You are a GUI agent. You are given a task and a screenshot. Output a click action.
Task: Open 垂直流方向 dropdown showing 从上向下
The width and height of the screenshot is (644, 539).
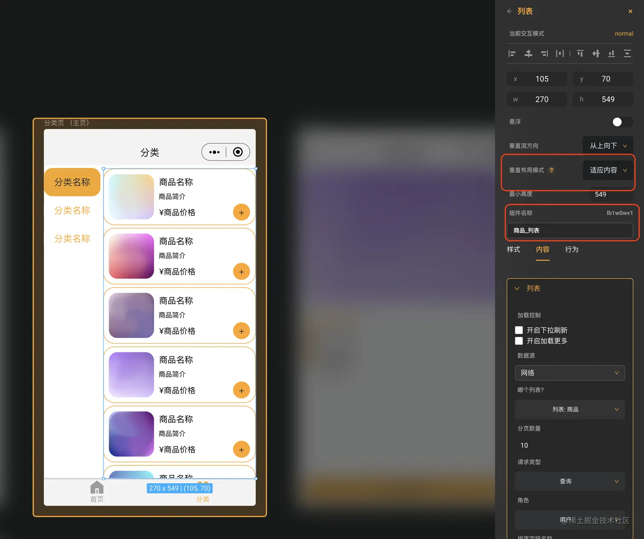608,146
